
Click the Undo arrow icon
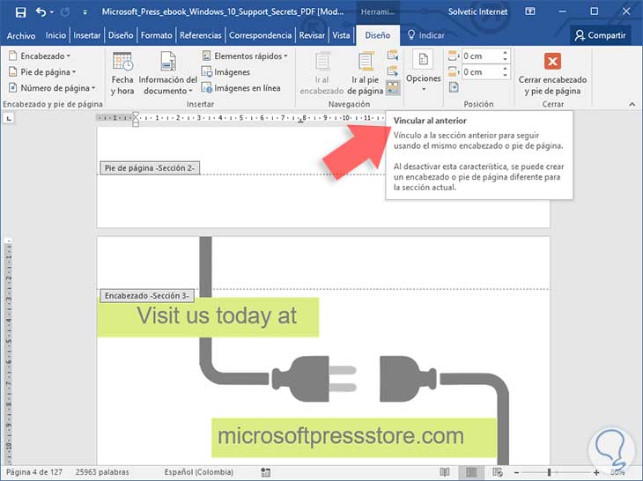[41, 11]
